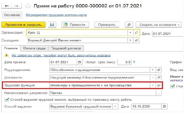Expand the Подразделение dropdown list
Image resolution: width=185 pixels, height=116 pixels.
(x=153, y=70)
